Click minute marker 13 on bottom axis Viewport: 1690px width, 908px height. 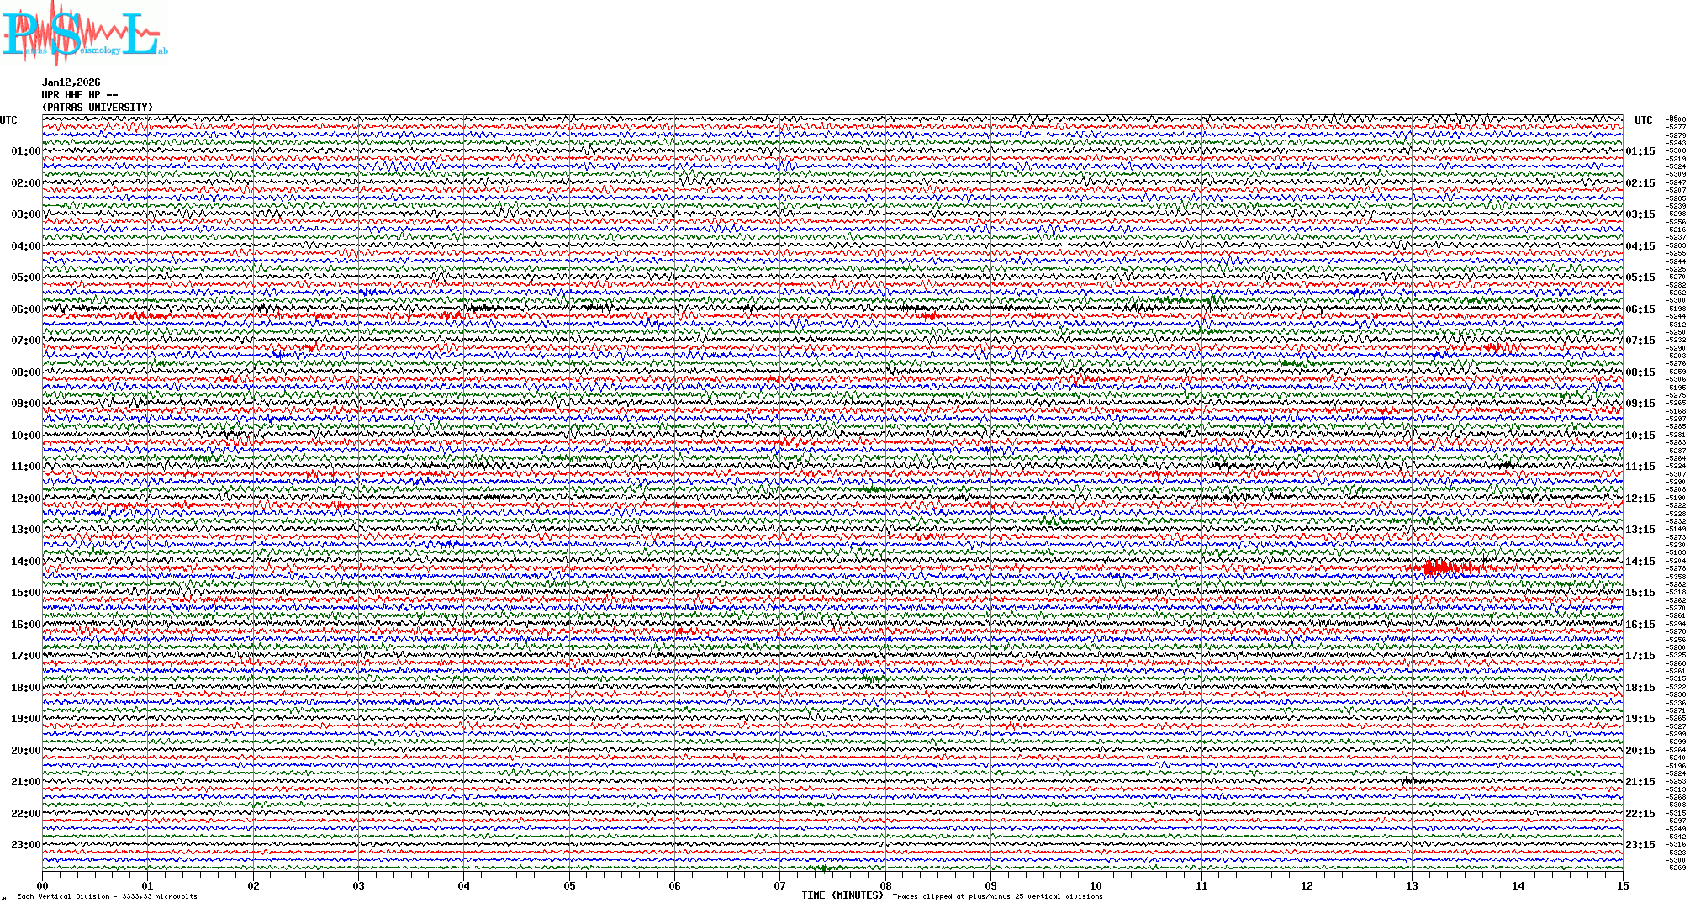[1413, 885]
